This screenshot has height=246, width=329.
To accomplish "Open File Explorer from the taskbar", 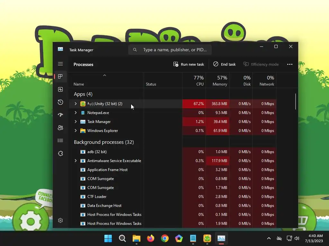I will point(136,238).
